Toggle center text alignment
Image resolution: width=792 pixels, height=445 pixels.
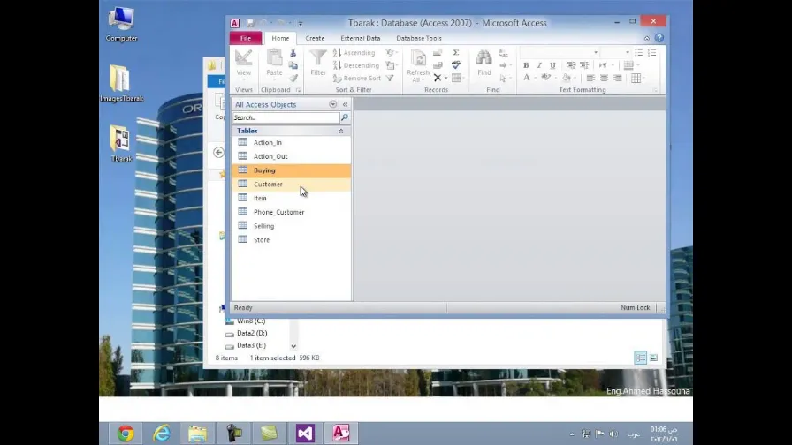(604, 79)
